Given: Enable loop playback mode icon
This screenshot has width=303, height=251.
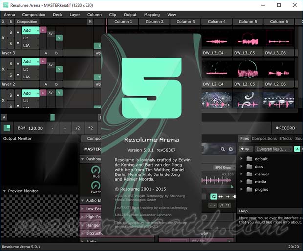Looking at the screenshot, I should [x=214, y=196].
